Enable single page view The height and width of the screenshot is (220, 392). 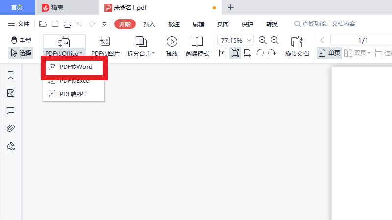click(329, 53)
